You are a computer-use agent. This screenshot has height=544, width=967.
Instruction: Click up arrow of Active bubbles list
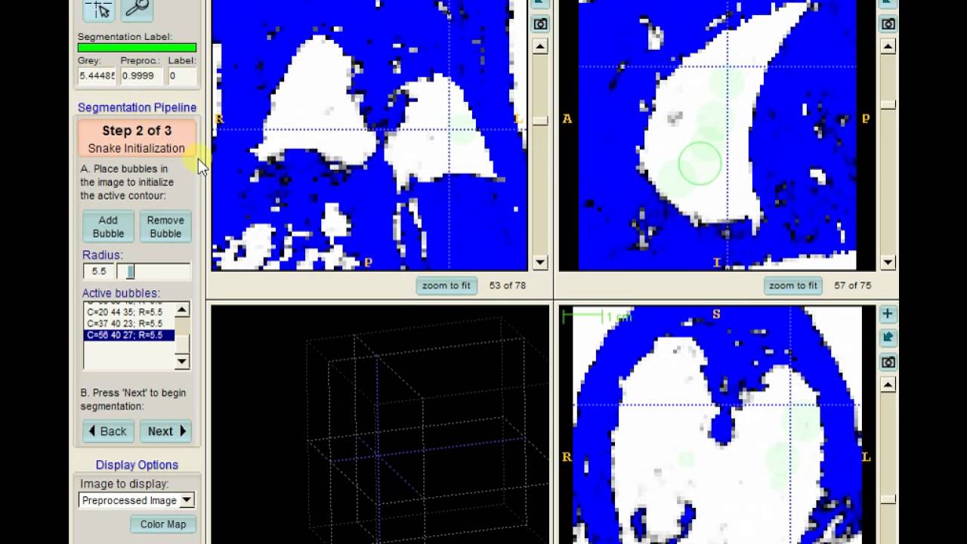click(x=182, y=310)
